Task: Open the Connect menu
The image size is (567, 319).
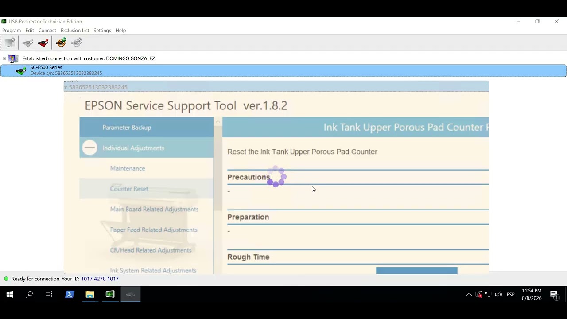Action: click(x=47, y=31)
